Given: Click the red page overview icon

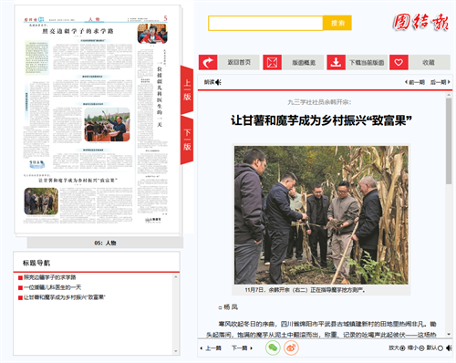Looking at the screenshot, I should [272, 63].
